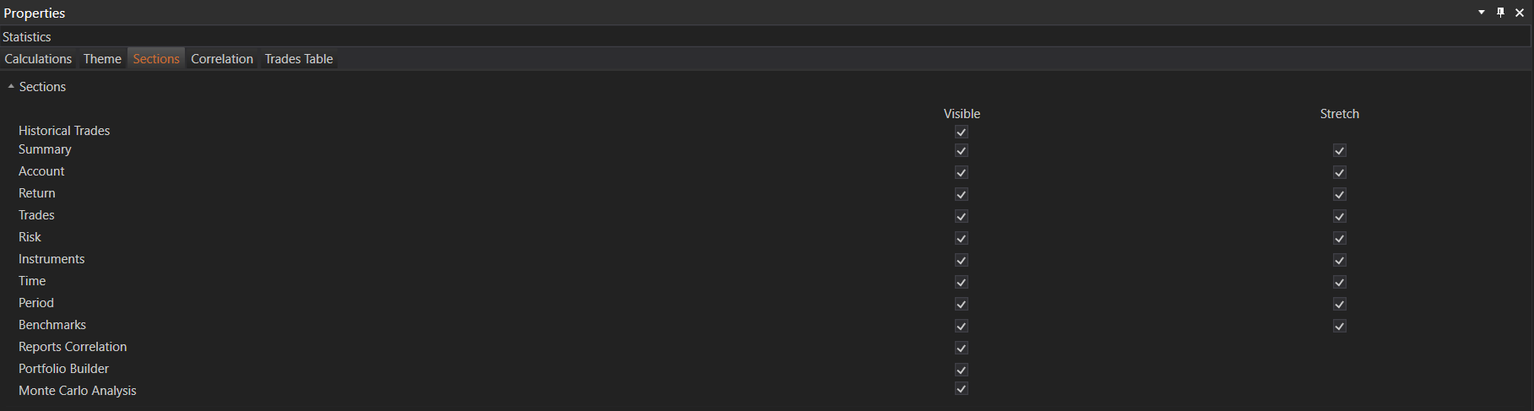Open the Properties panel options dropdown arrow

pos(1482,13)
